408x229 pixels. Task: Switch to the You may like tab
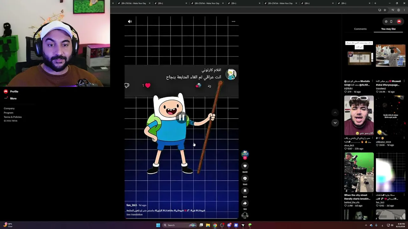pos(388,29)
